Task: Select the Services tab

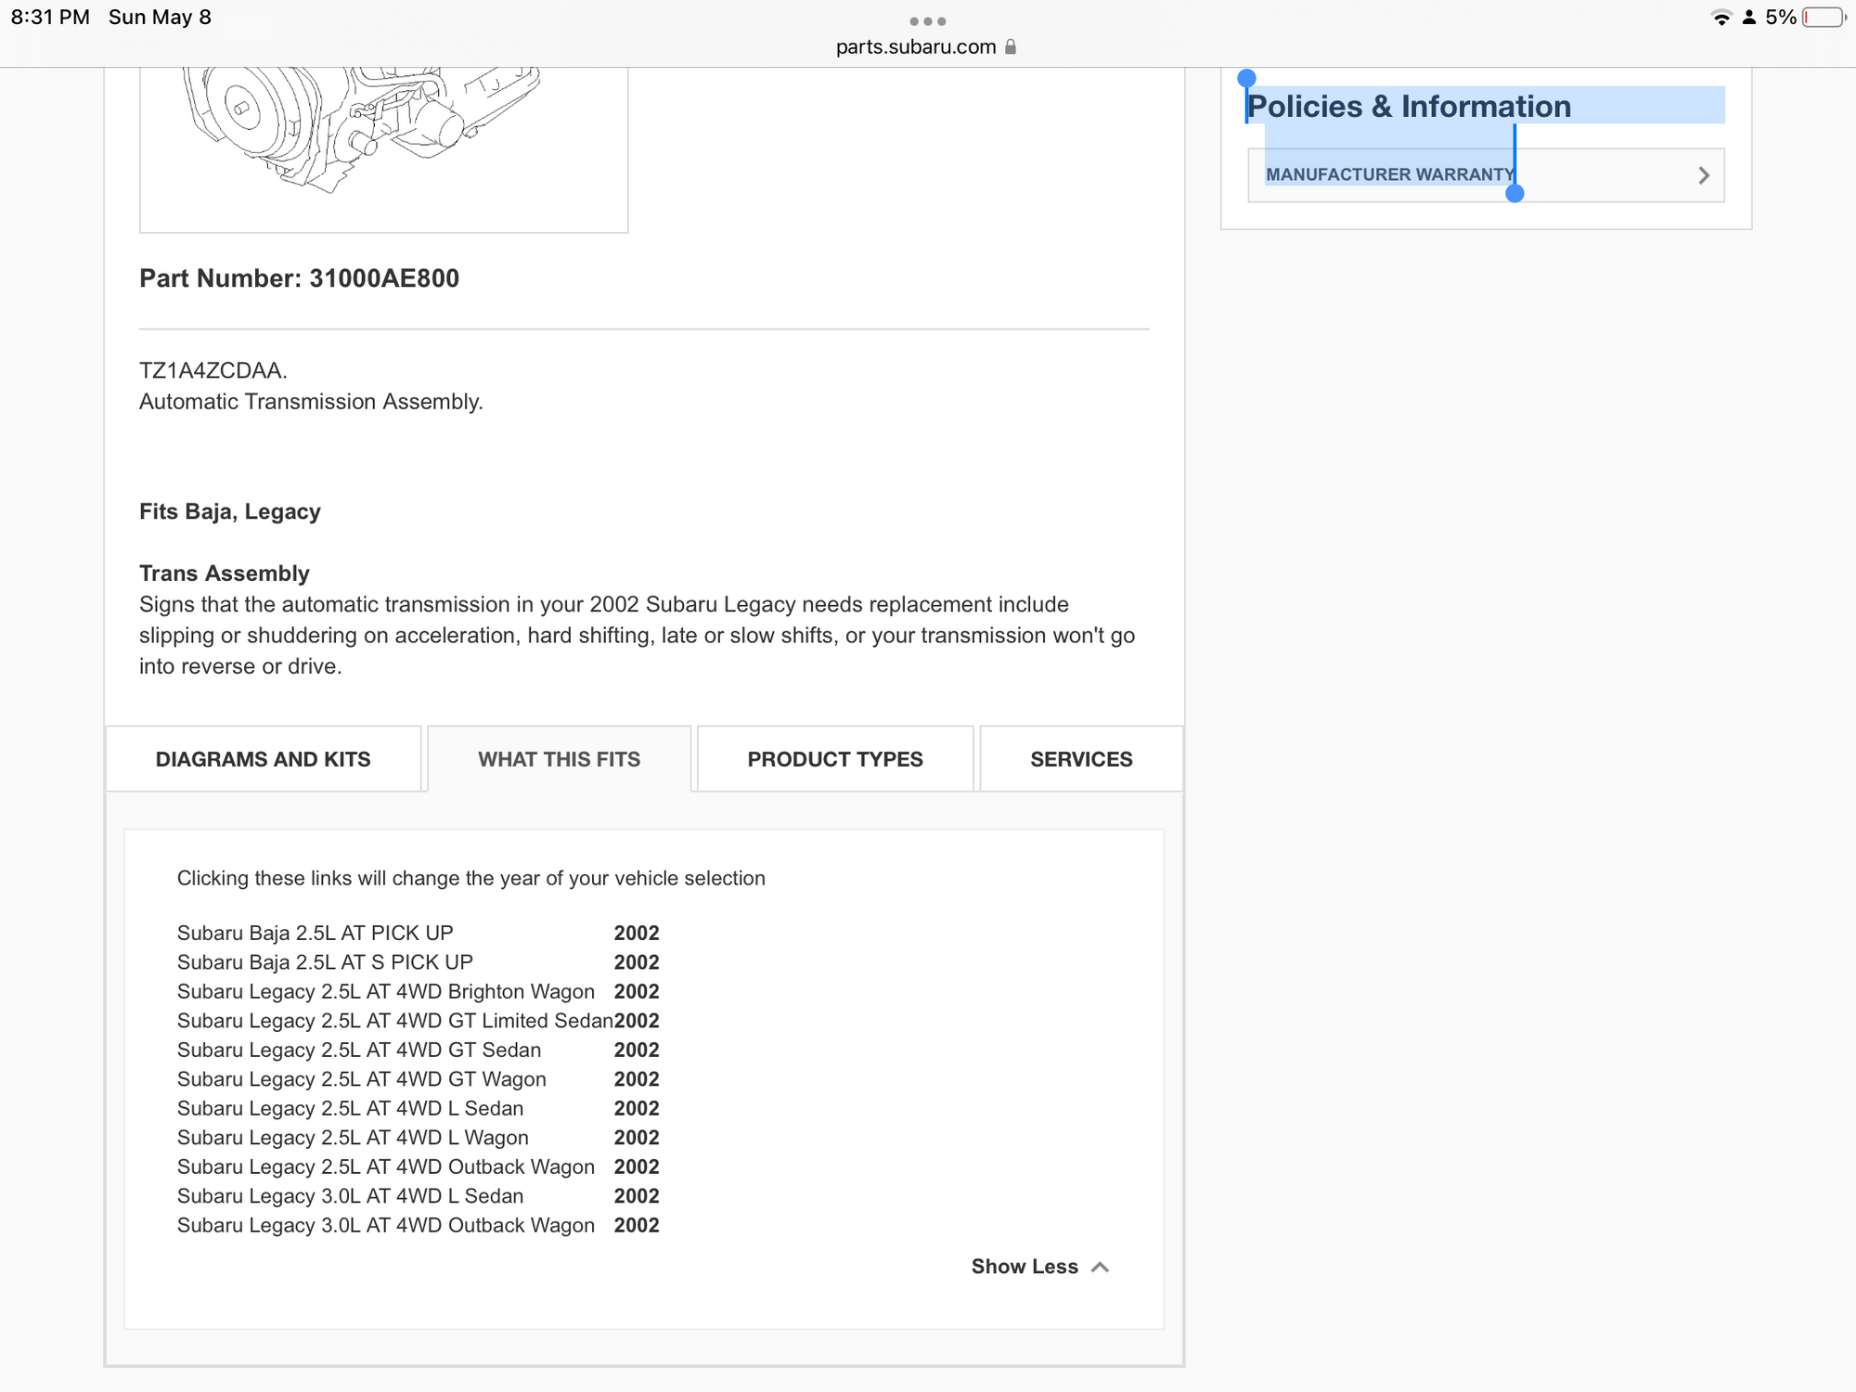Action: point(1081,759)
